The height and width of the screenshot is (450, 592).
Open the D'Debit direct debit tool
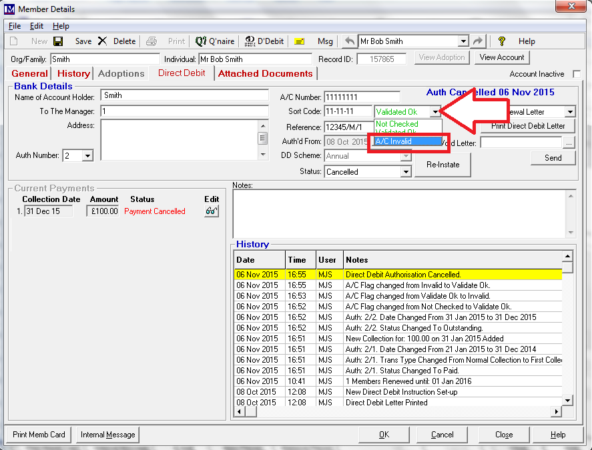(x=264, y=41)
